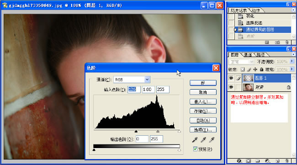Hide the 背景 layer eye icon

(231, 87)
